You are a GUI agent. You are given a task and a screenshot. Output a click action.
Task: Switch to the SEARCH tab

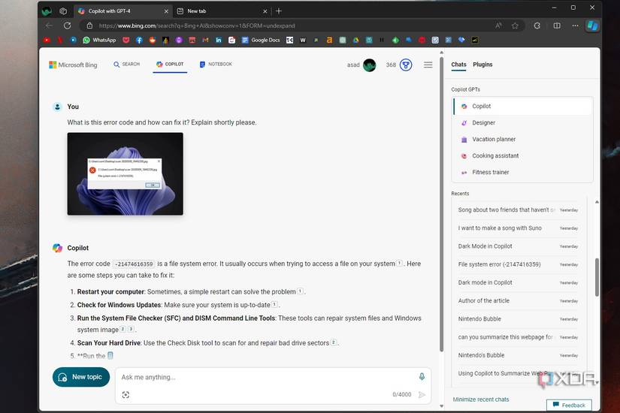tap(126, 64)
